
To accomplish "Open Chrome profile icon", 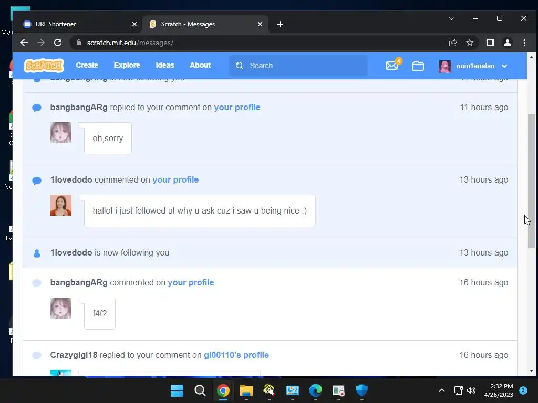I will 507,43.
